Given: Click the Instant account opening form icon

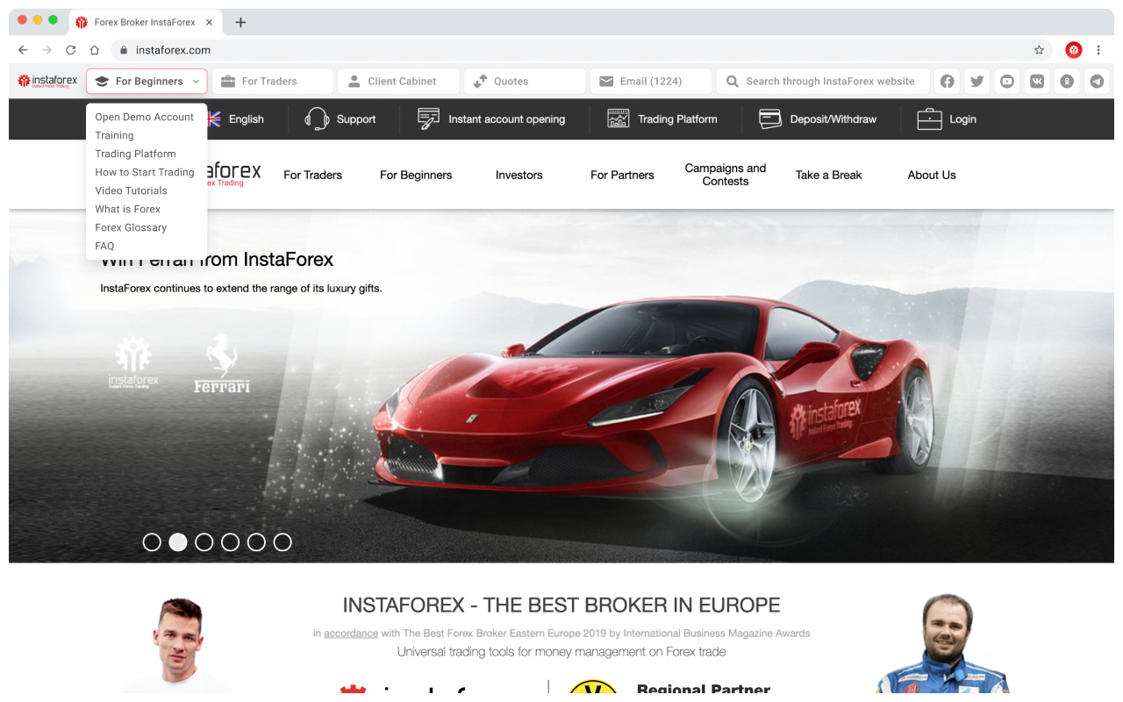Looking at the screenshot, I should pyautogui.click(x=428, y=118).
